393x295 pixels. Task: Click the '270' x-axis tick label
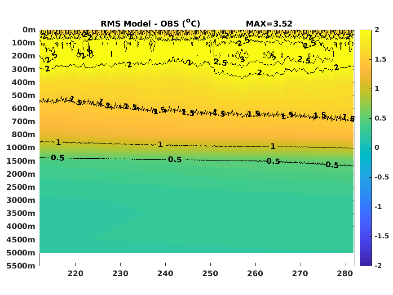point(300,273)
